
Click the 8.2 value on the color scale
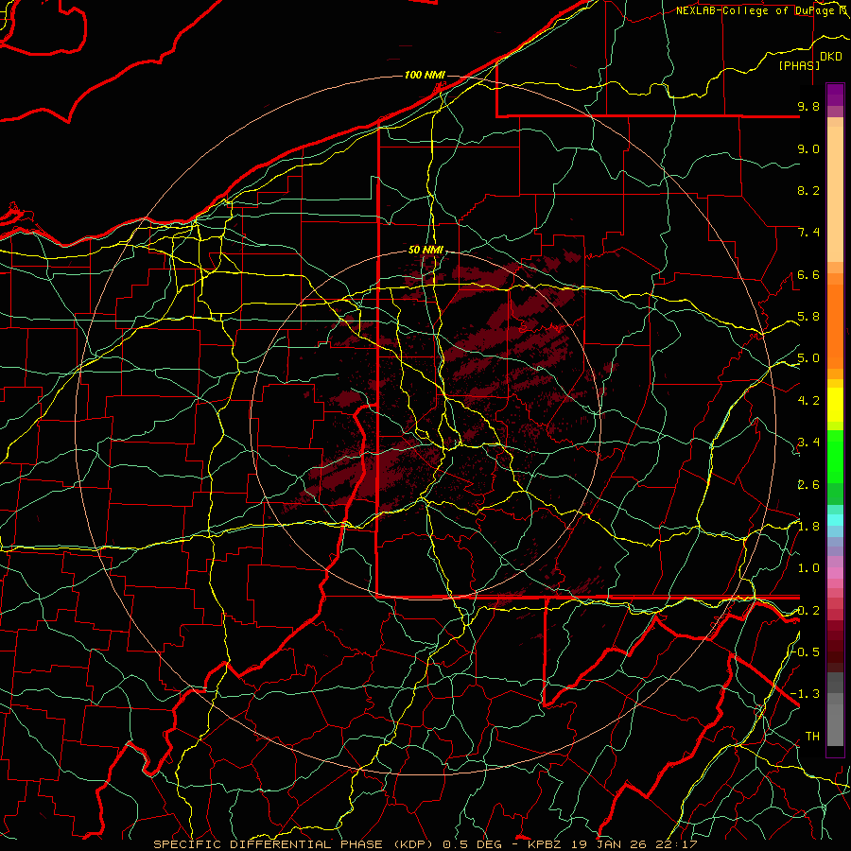tap(808, 190)
